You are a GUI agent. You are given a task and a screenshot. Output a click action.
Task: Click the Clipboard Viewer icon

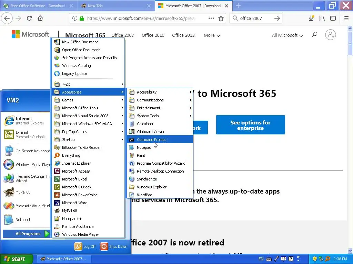coord(132,132)
